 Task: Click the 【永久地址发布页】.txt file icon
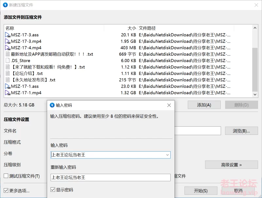click(8, 80)
